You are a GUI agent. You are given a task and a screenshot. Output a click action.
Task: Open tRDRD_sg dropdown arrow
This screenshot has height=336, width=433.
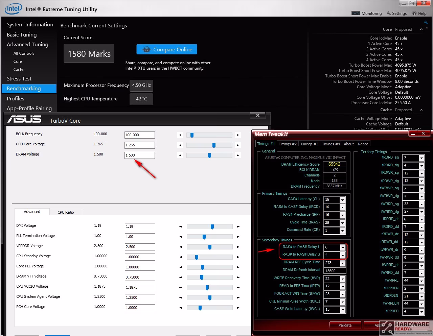click(421, 158)
